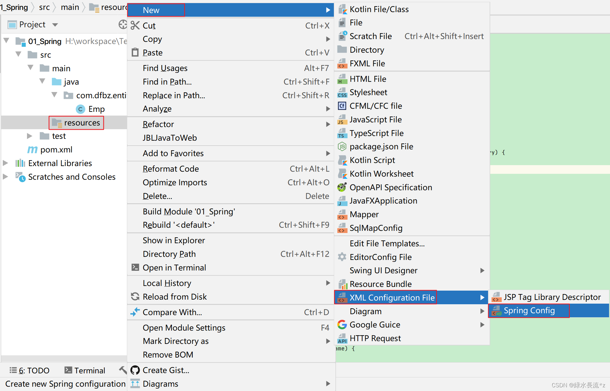Click the Scratch File icon
Viewport: 610px width, 391px height.
(x=342, y=36)
